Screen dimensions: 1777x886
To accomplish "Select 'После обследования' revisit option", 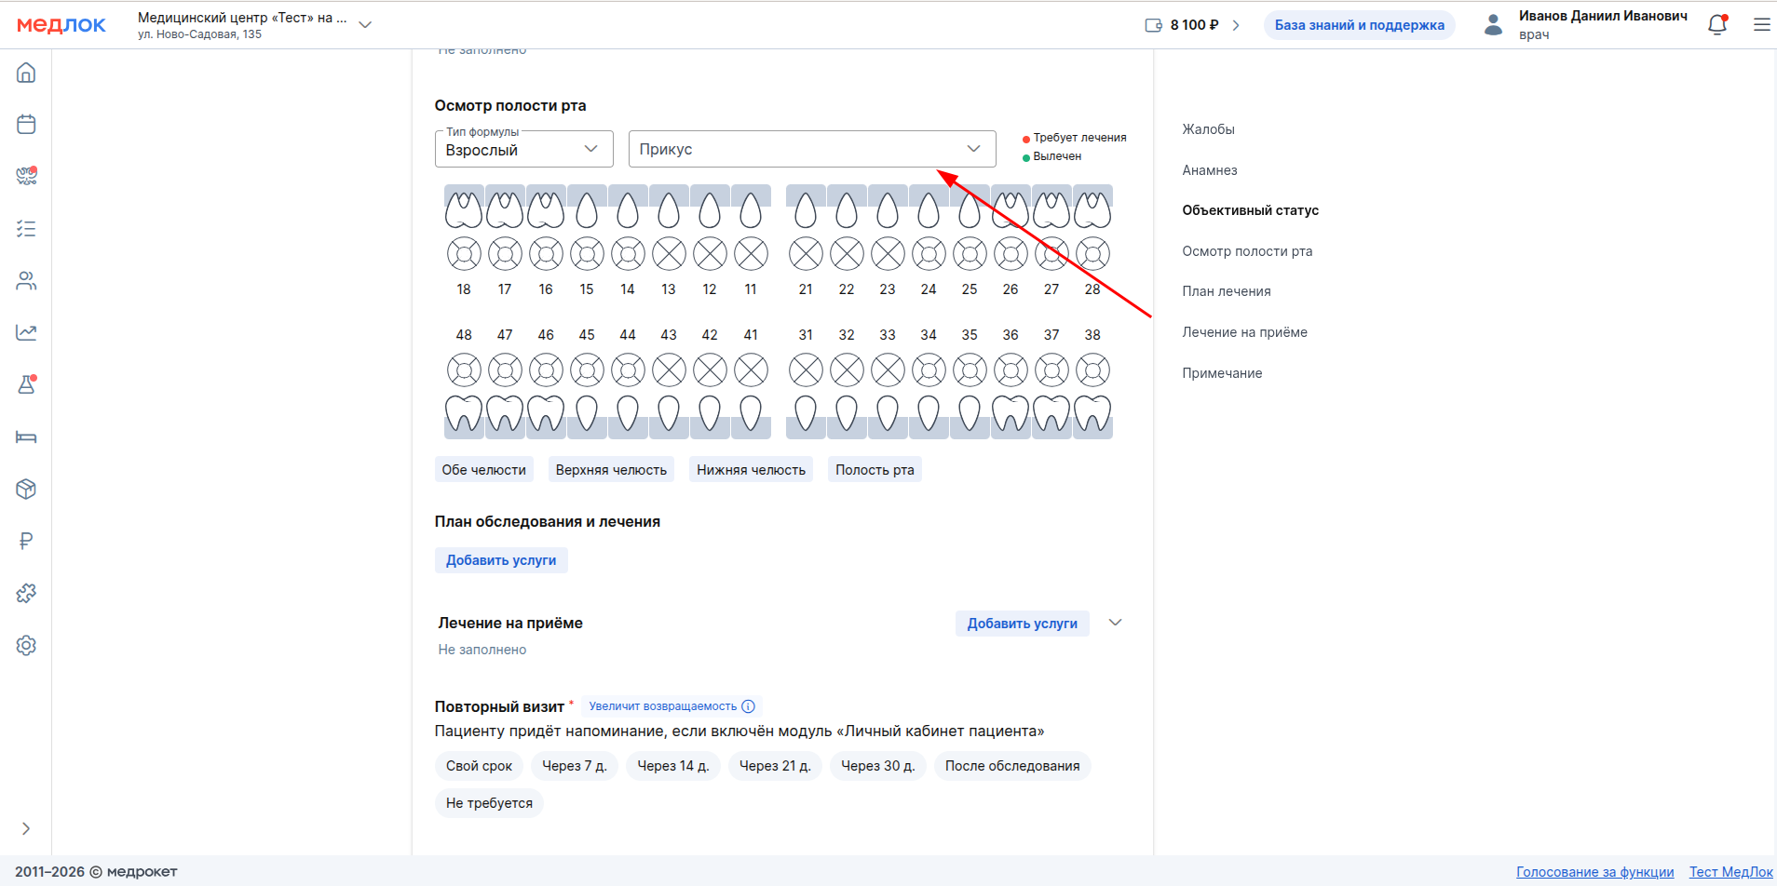I will click(1011, 766).
